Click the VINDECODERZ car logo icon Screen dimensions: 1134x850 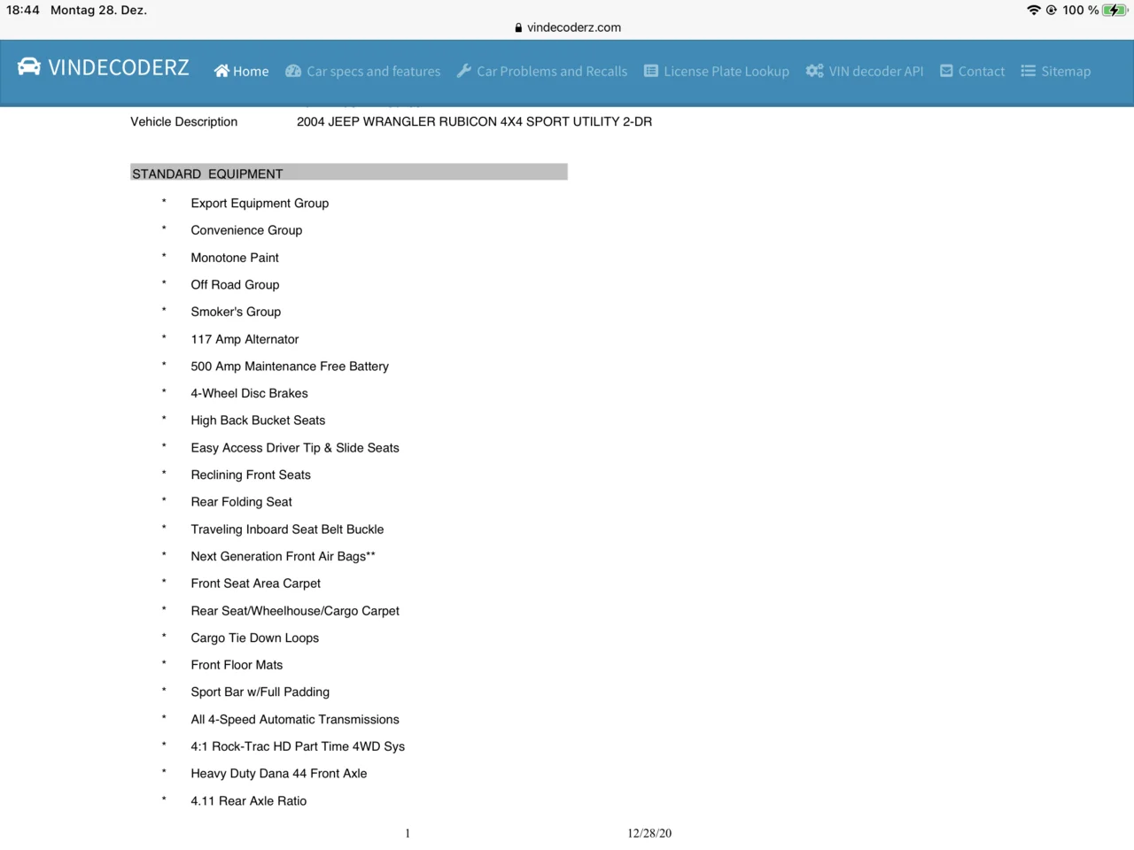coord(29,67)
